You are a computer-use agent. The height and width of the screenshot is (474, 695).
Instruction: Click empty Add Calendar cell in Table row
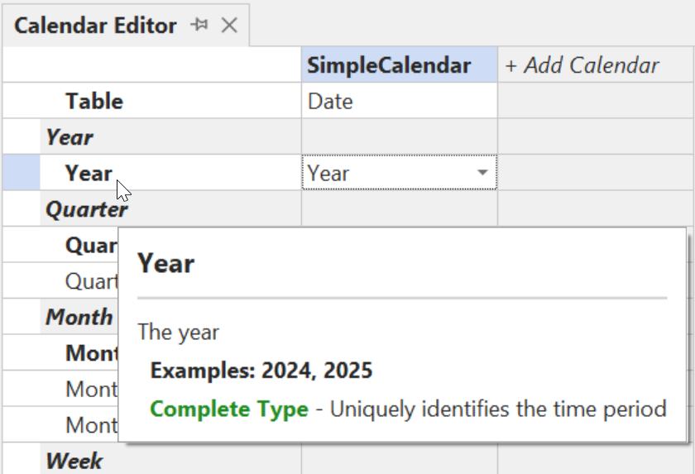point(596,102)
